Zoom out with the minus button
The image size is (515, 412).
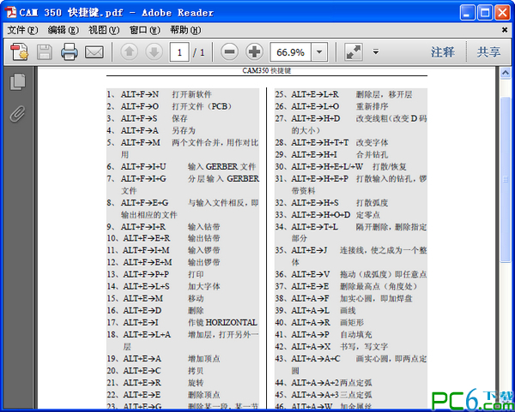[x=229, y=52]
